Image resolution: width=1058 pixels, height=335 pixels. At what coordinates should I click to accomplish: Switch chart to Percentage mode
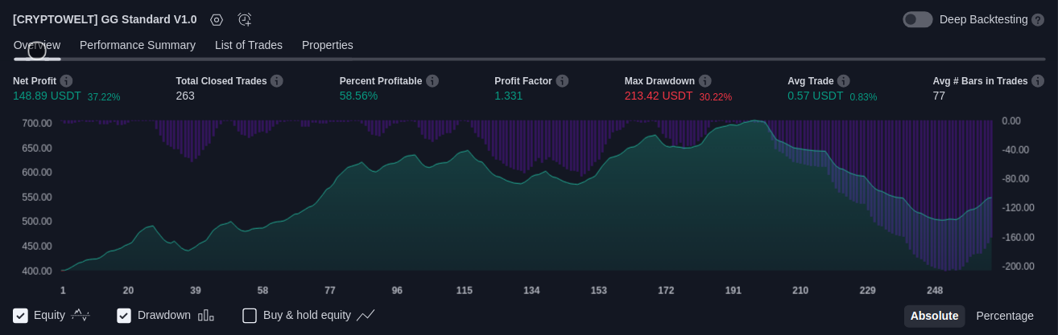(1004, 316)
